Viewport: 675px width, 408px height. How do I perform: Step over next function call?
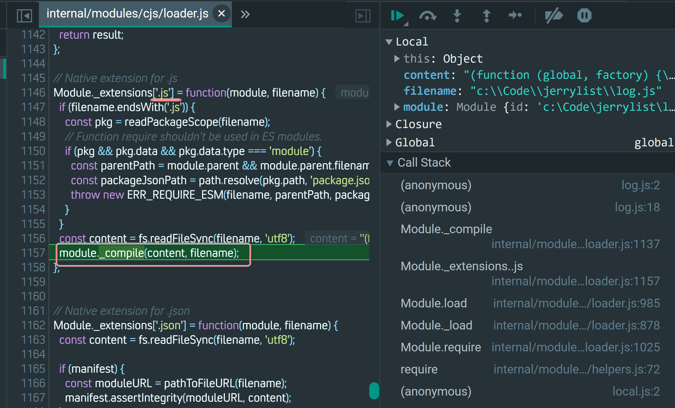427,15
